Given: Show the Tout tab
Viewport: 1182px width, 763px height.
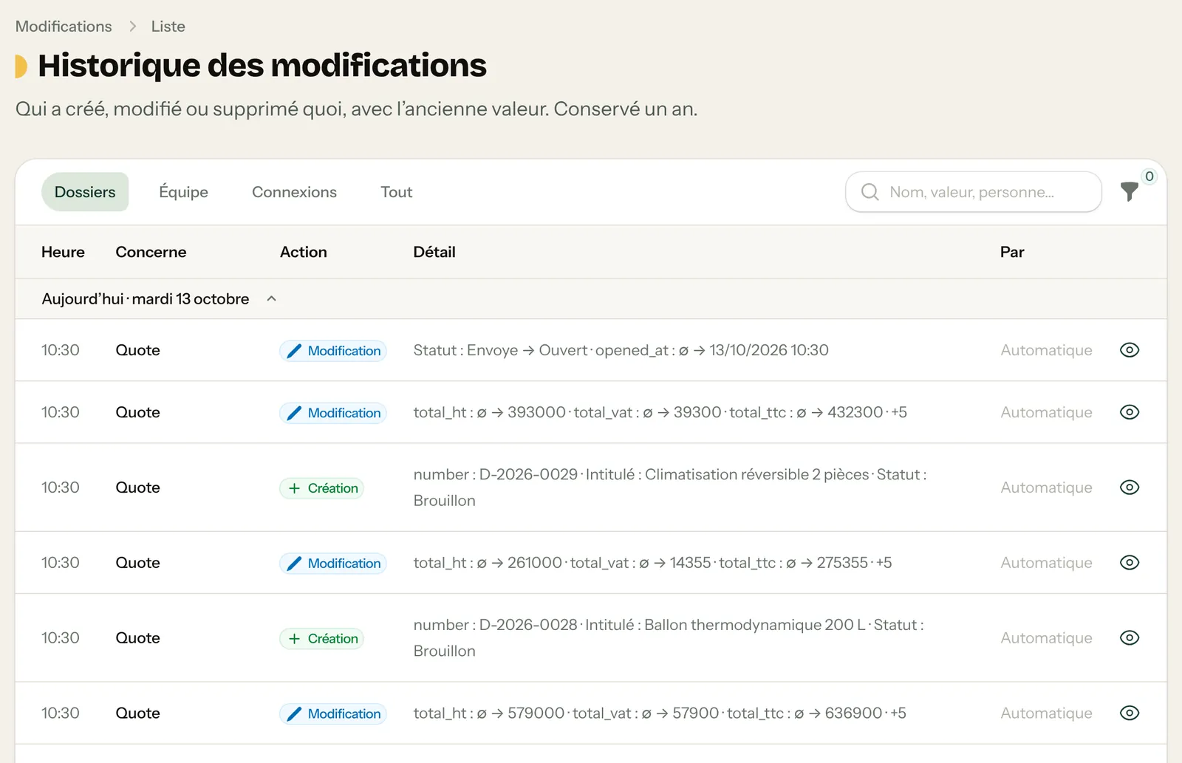Looking at the screenshot, I should [x=396, y=192].
